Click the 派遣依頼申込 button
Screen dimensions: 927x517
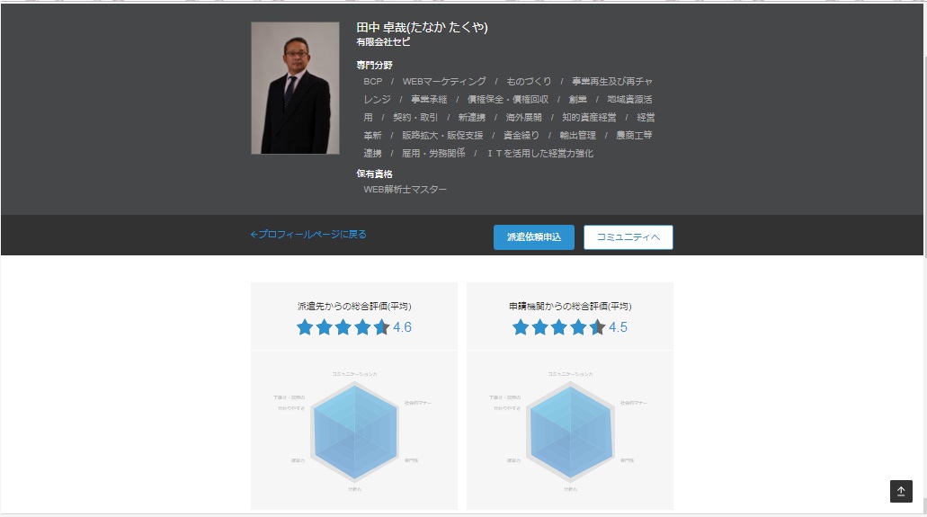tap(533, 237)
